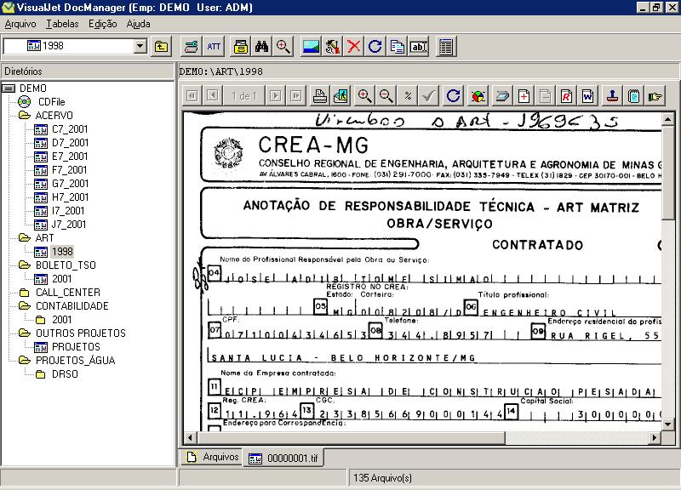Click the document's horizontal scrollbar right arrow
The image size is (681, 490).
pos(654,437)
